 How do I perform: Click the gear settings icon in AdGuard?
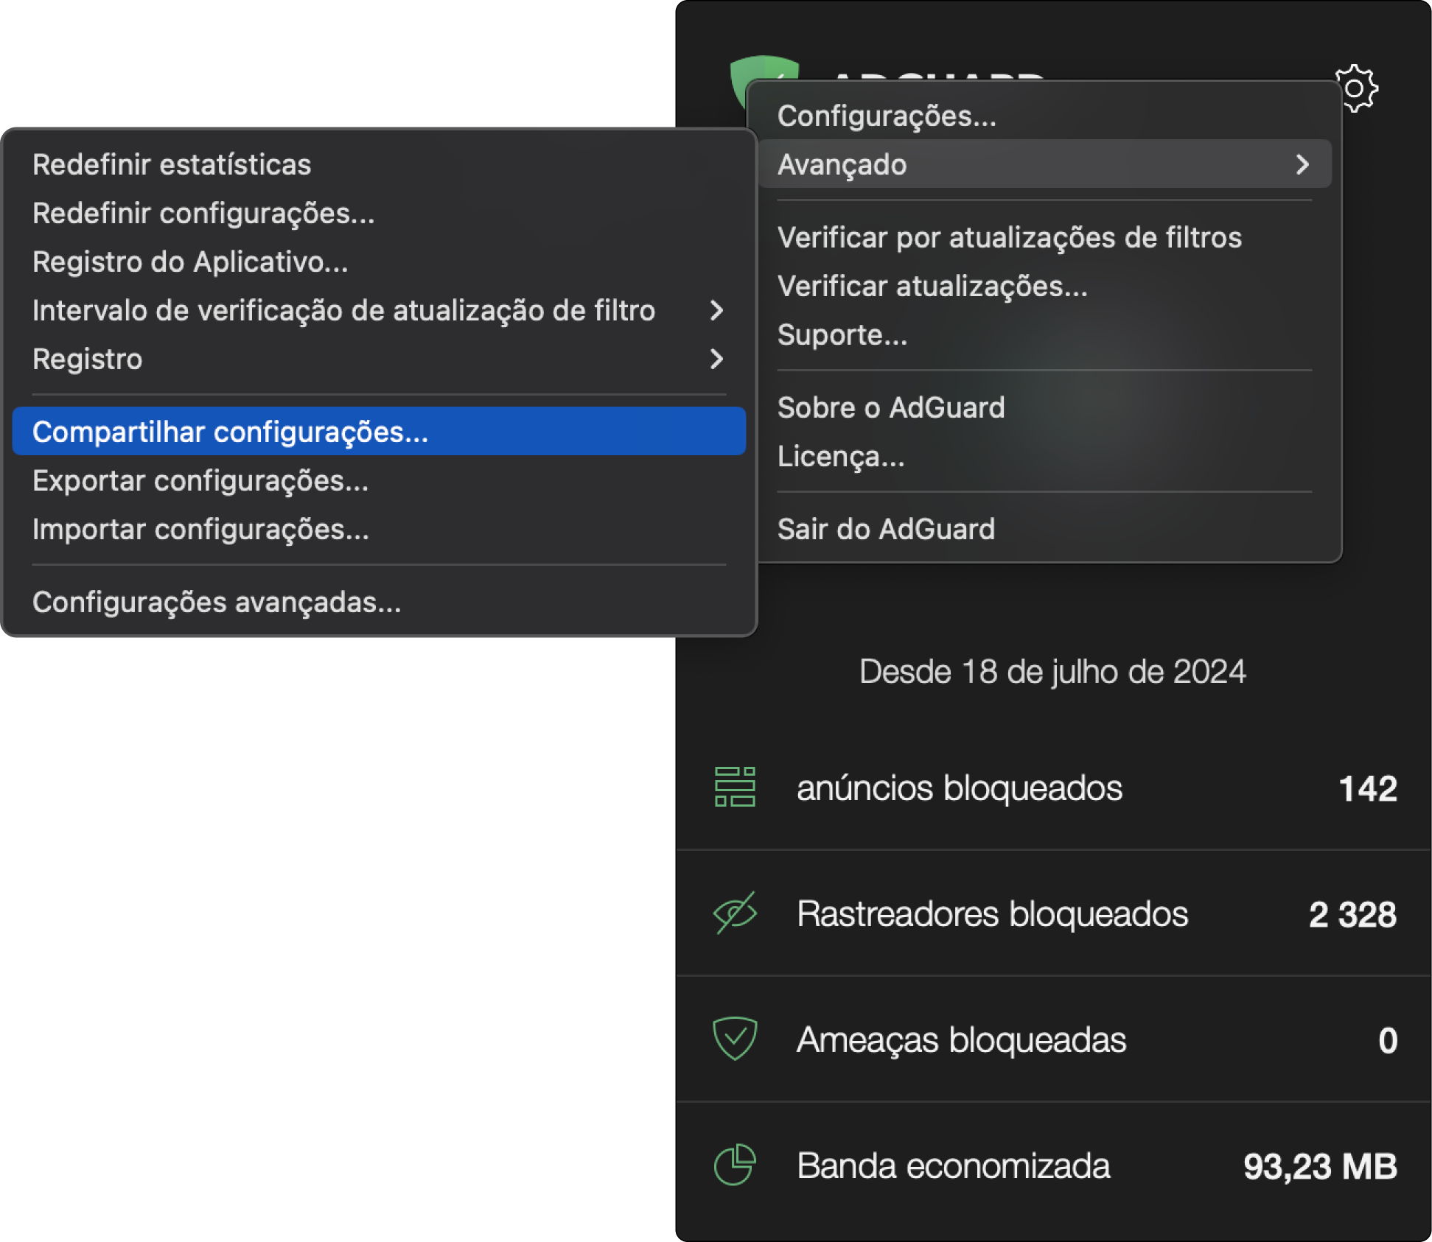point(1357,88)
